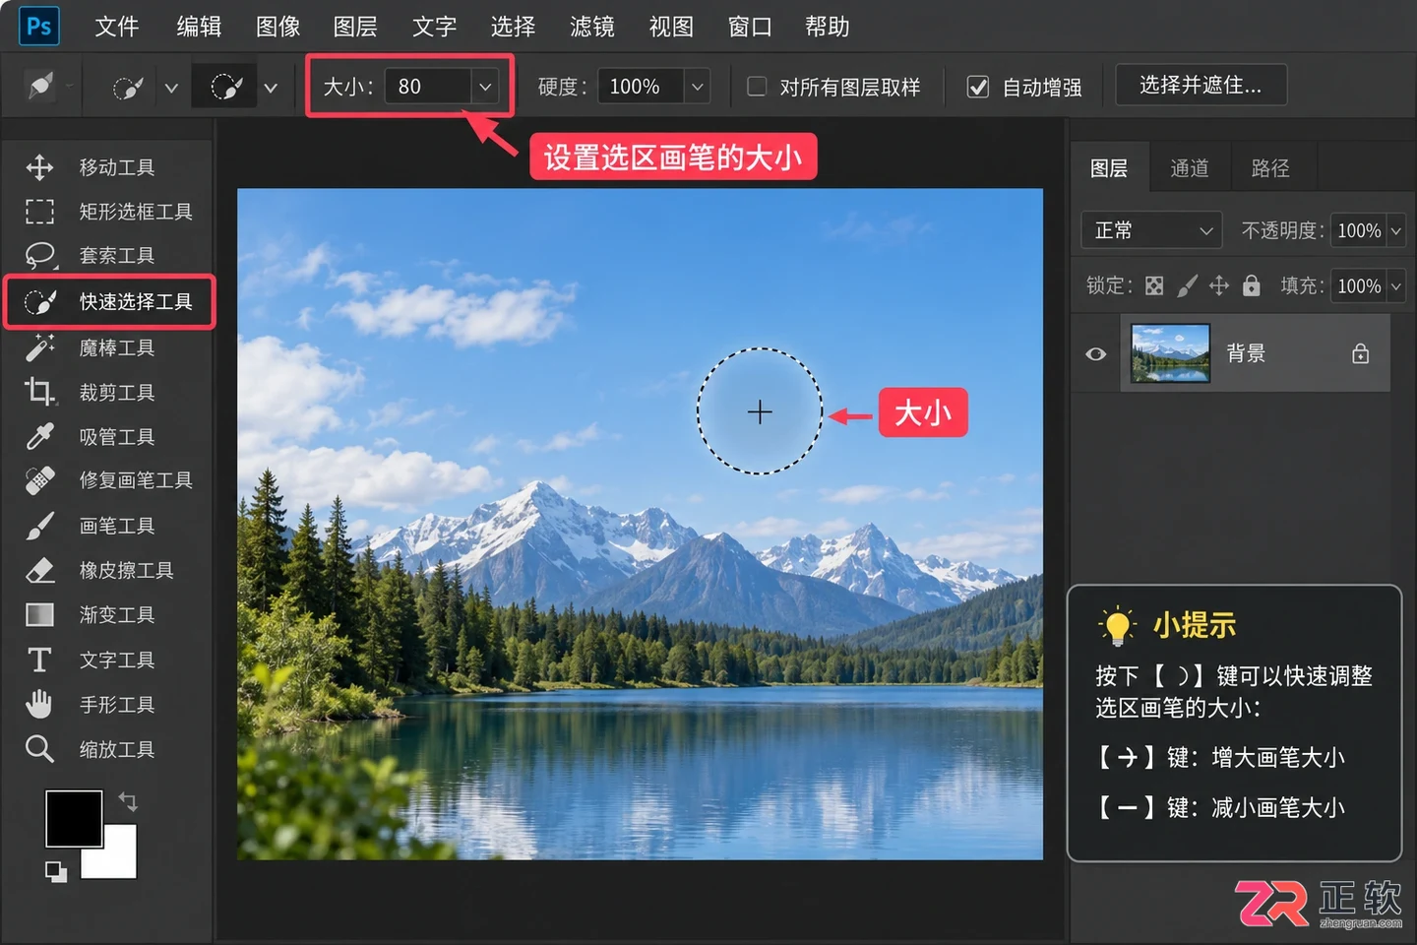The width and height of the screenshot is (1417, 945).
Task: Select the Healing Brush tool (修复画笔工具)
Action: pyautogui.click(x=106, y=480)
